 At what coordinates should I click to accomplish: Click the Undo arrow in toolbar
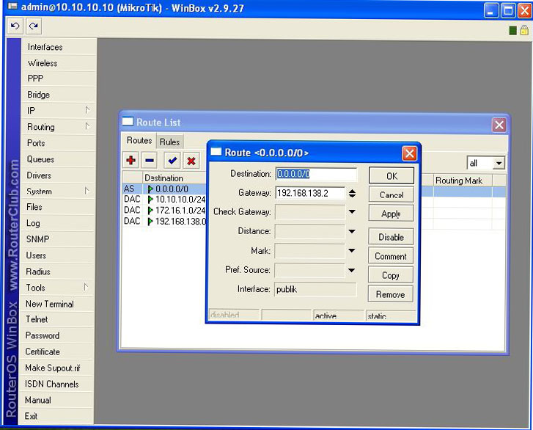click(x=15, y=26)
